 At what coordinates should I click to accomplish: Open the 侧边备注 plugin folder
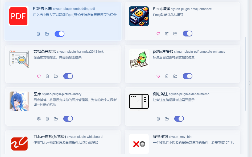click(x=167, y=119)
